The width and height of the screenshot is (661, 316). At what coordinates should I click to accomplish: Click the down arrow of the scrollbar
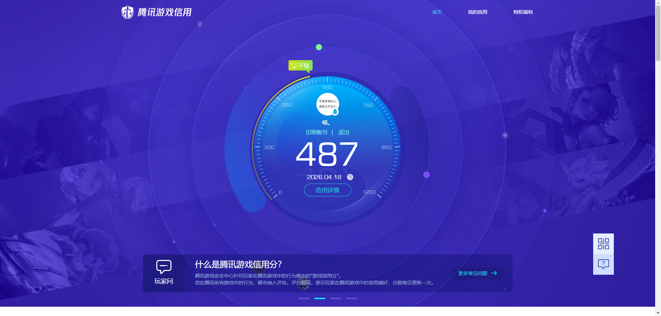point(658,313)
